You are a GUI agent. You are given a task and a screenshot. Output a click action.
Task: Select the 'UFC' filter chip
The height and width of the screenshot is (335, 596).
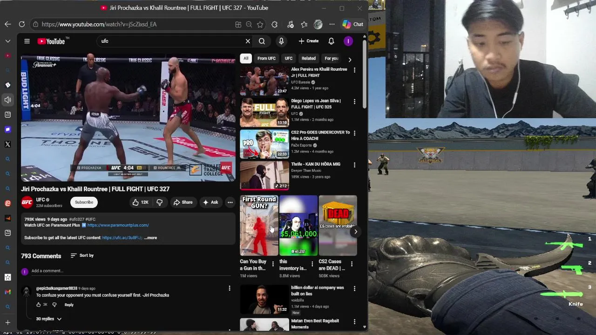[x=289, y=59]
